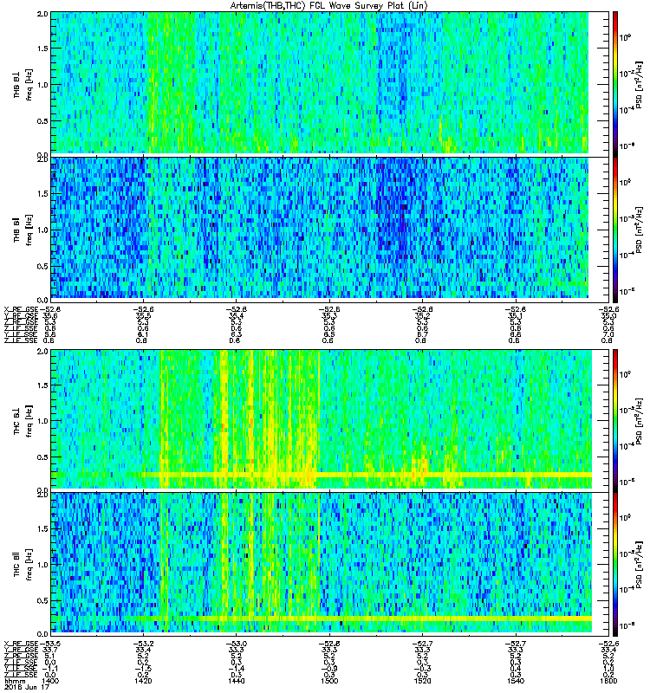Click the '1.5' frequency tick of THB B-parallel panel

point(42,193)
